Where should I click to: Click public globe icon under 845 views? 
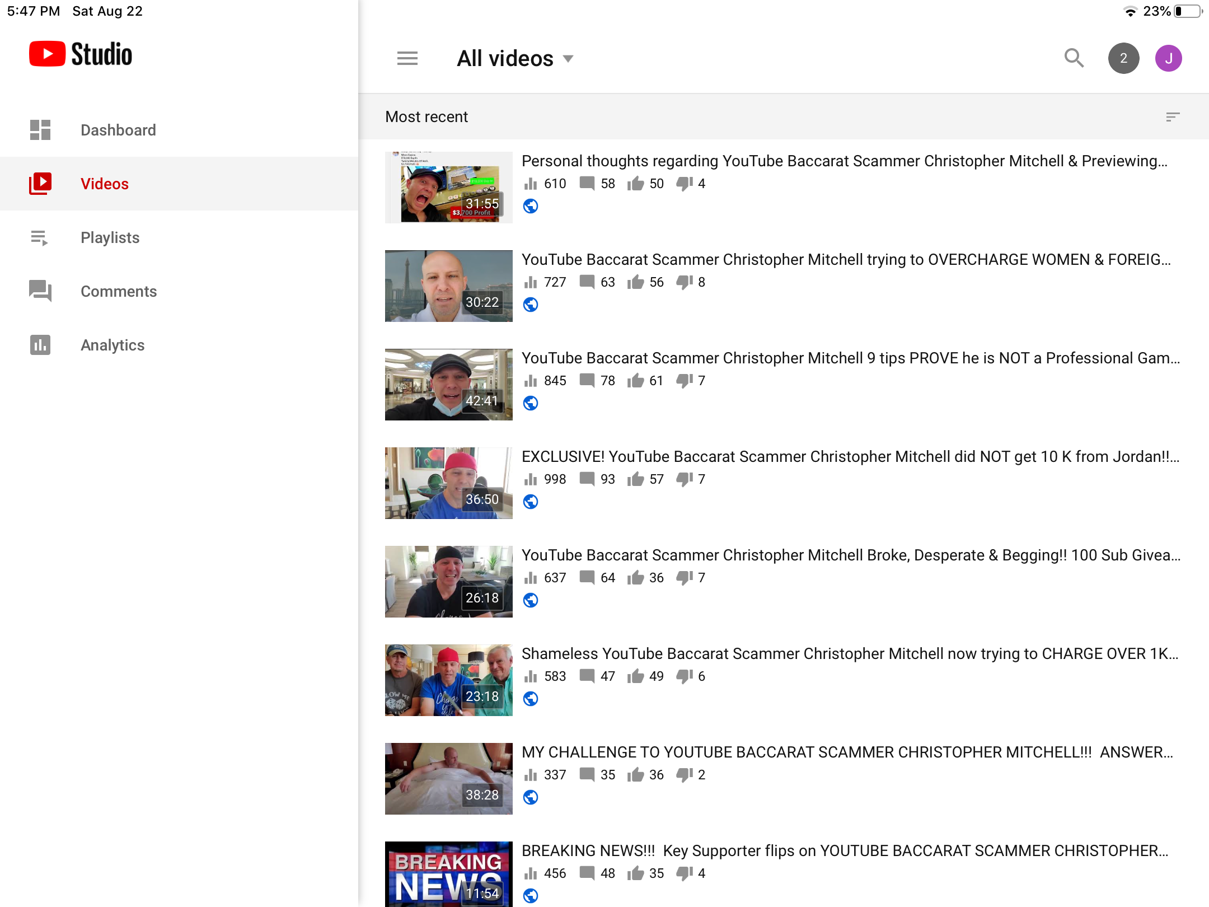[531, 403]
